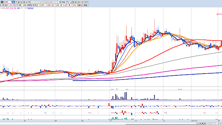Click the 거래대금 indicator label
This screenshot has height=125, width=222.
30,8
